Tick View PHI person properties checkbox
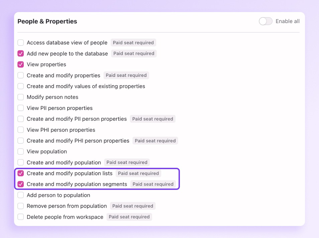Image resolution: width=319 pixels, height=238 pixels. (x=21, y=130)
